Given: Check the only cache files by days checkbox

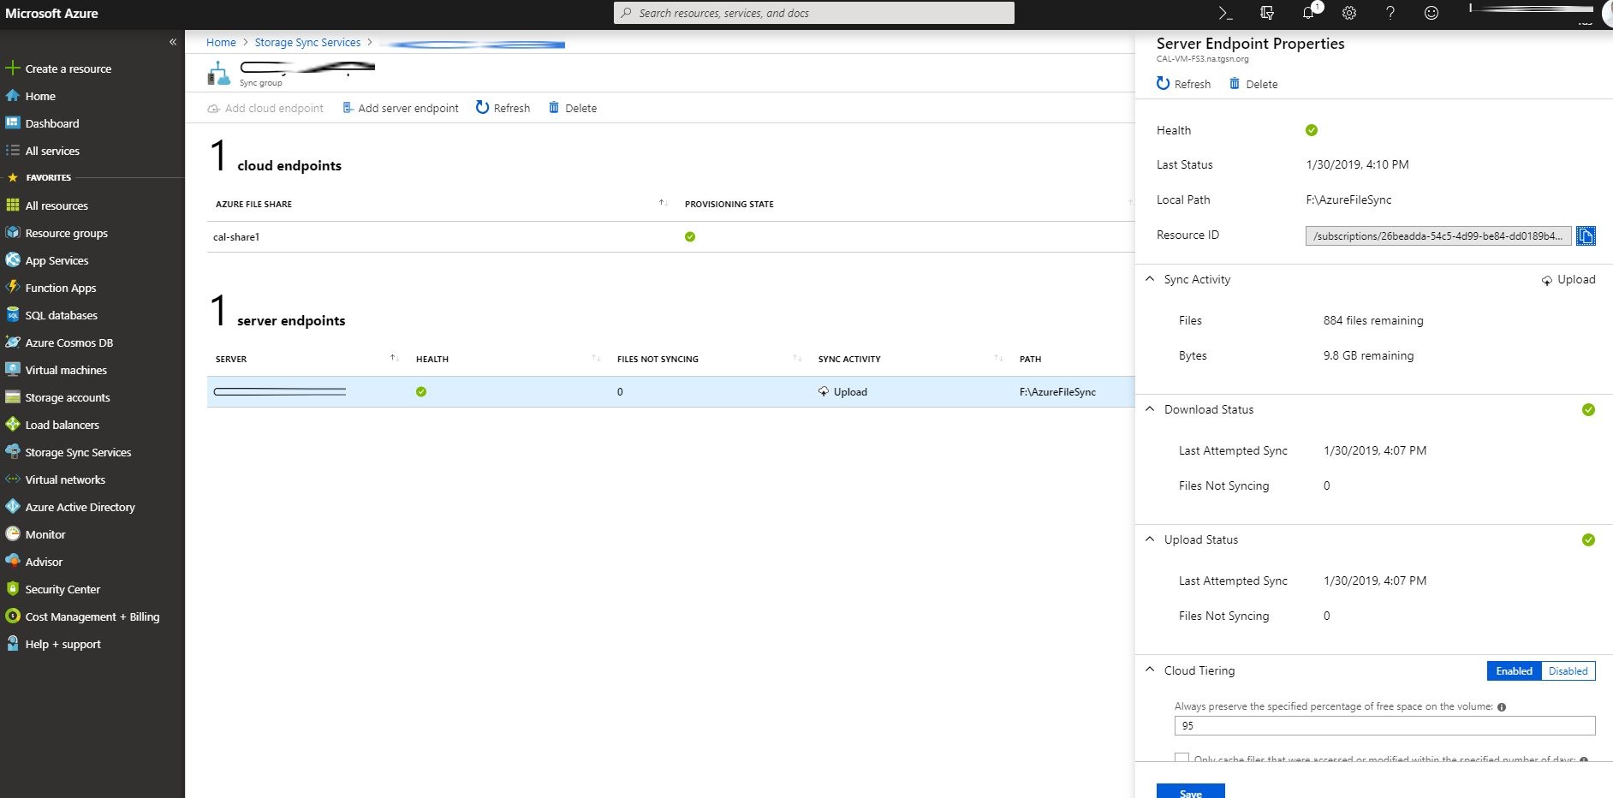Looking at the screenshot, I should (x=1181, y=758).
